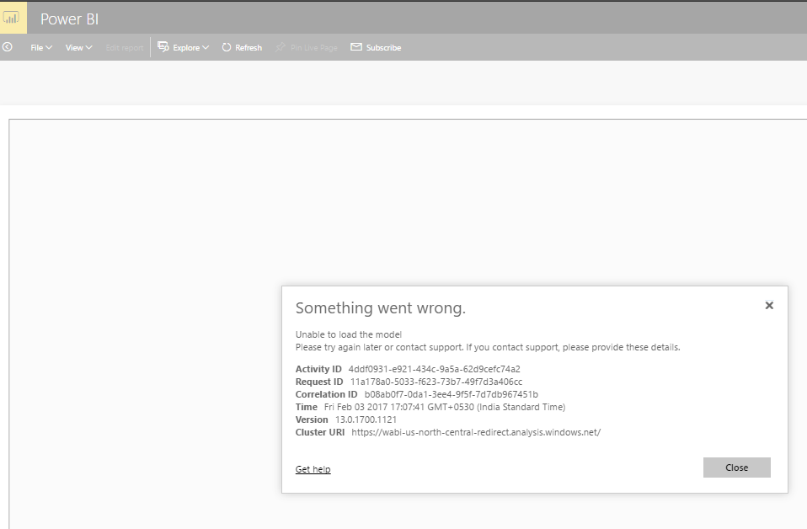This screenshot has height=529, width=807.
Task: Open the Get help link
Action: point(313,469)
